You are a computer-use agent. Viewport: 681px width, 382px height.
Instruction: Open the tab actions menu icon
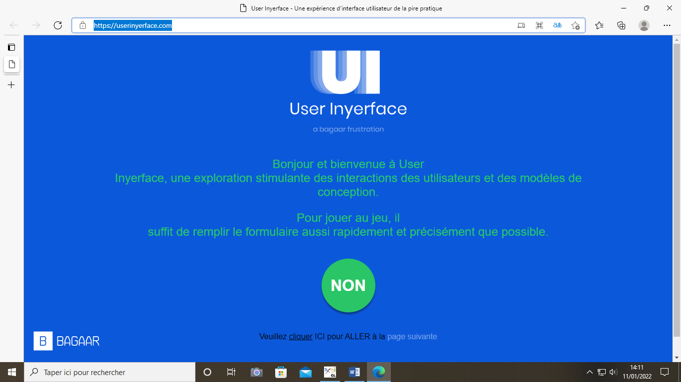point(11,47)
